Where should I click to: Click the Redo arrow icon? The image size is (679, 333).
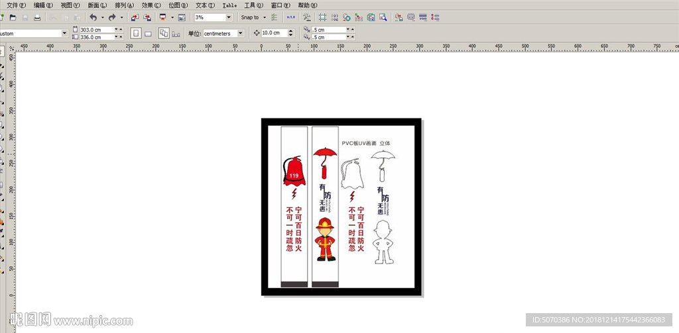(x=112, y=17)
